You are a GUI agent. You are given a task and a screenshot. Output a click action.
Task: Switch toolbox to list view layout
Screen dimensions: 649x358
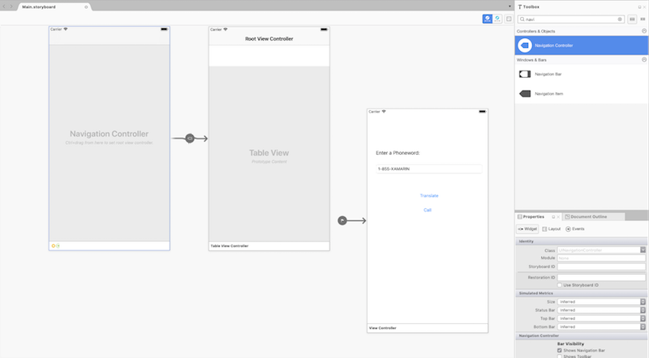pyautogui.click(x=632, y=19)
